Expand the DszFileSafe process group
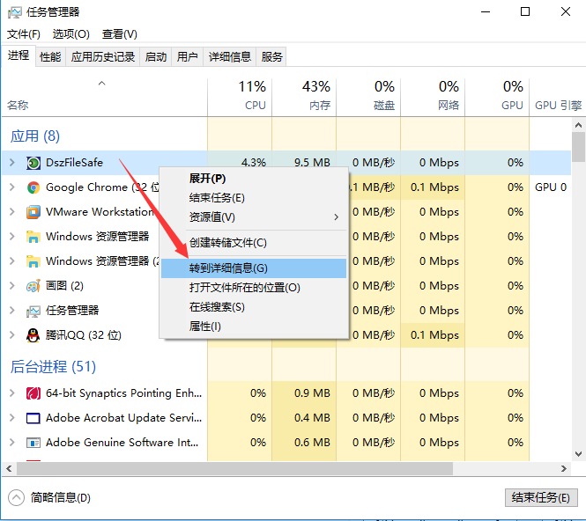The image size is (586, 521). click(11, 163)
